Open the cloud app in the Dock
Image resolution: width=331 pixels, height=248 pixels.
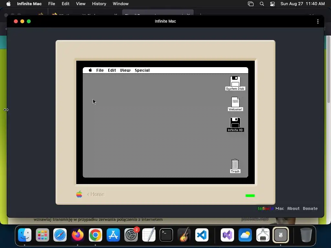(245, 235)
